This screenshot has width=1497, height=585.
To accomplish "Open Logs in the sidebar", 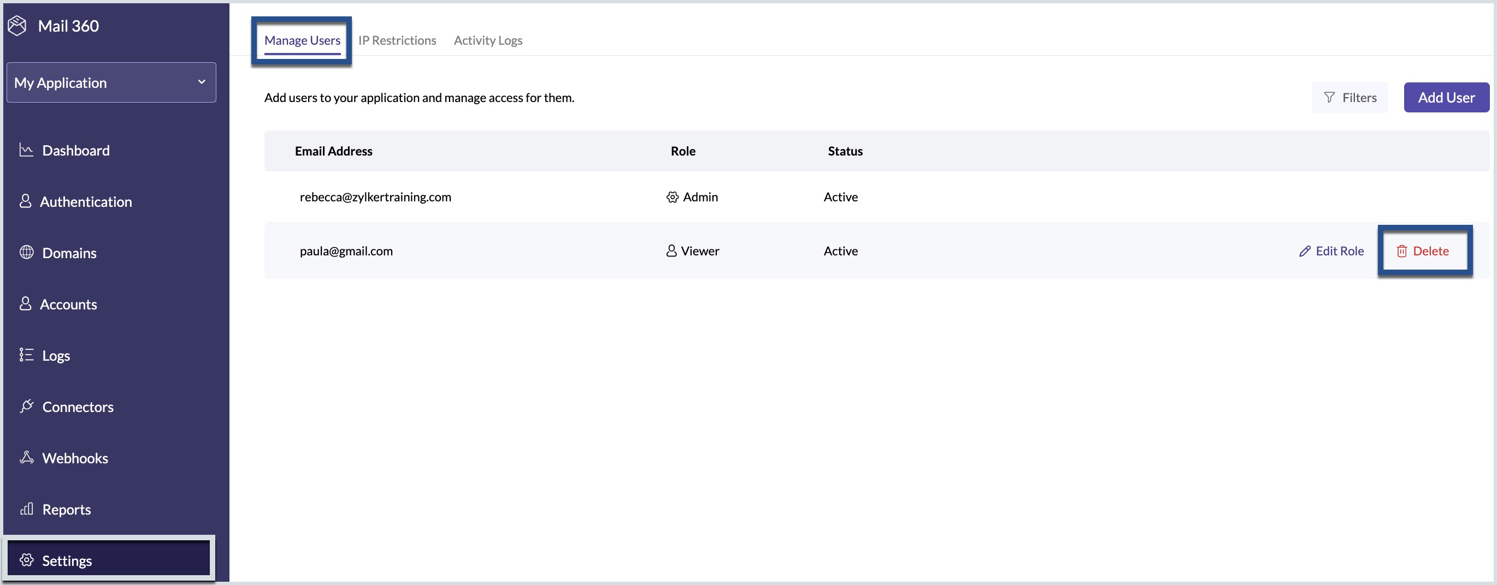I will 56,355.
